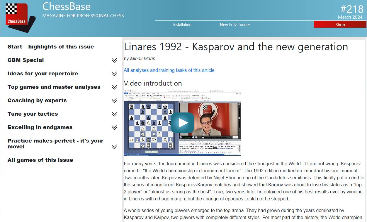The image size is (367, 222).
Task: Open the Installation menu item
Action: 182,25
